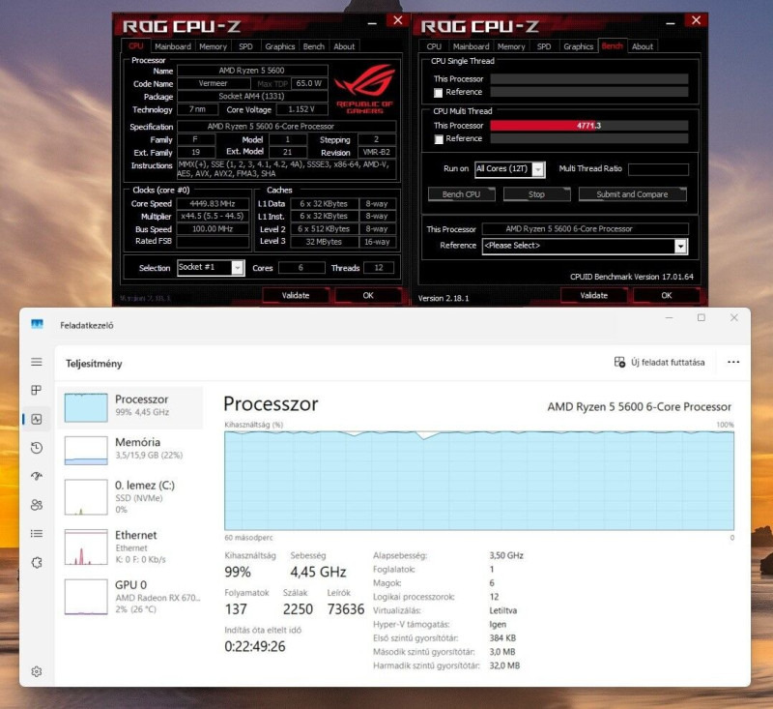The height and width of the screenshot is (709, 773).
Task: Close the right ROG CPU-Z bench window
Action: 696,20
